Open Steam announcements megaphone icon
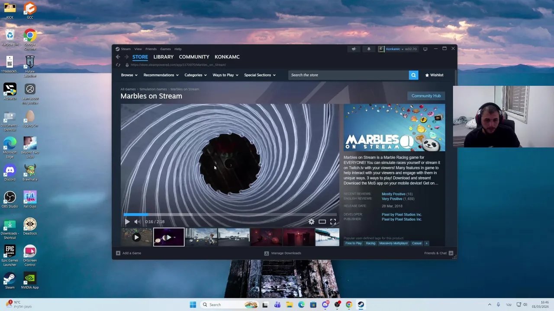This screenshot has height=311, width=554. coord(354,49)
